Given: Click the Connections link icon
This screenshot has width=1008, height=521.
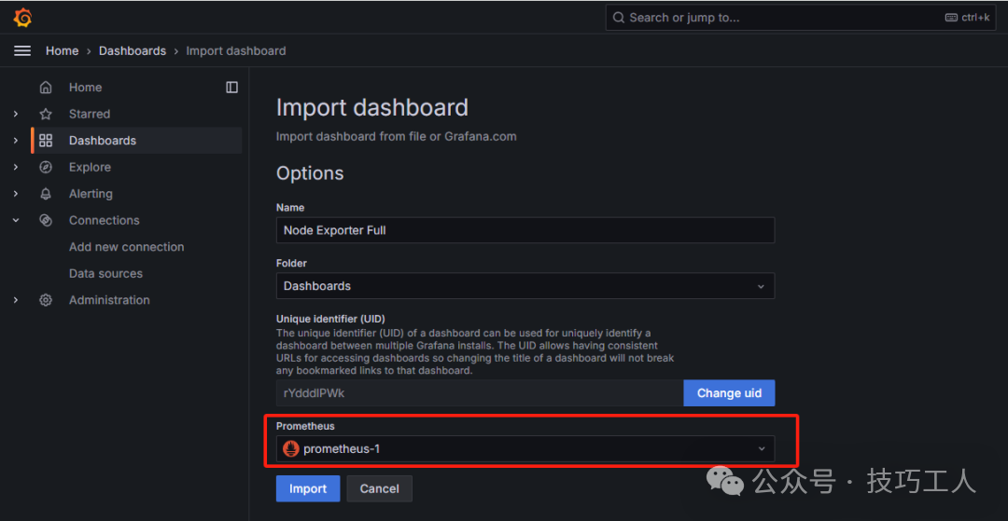Looking at the screenshot, I should coord(46,221).
